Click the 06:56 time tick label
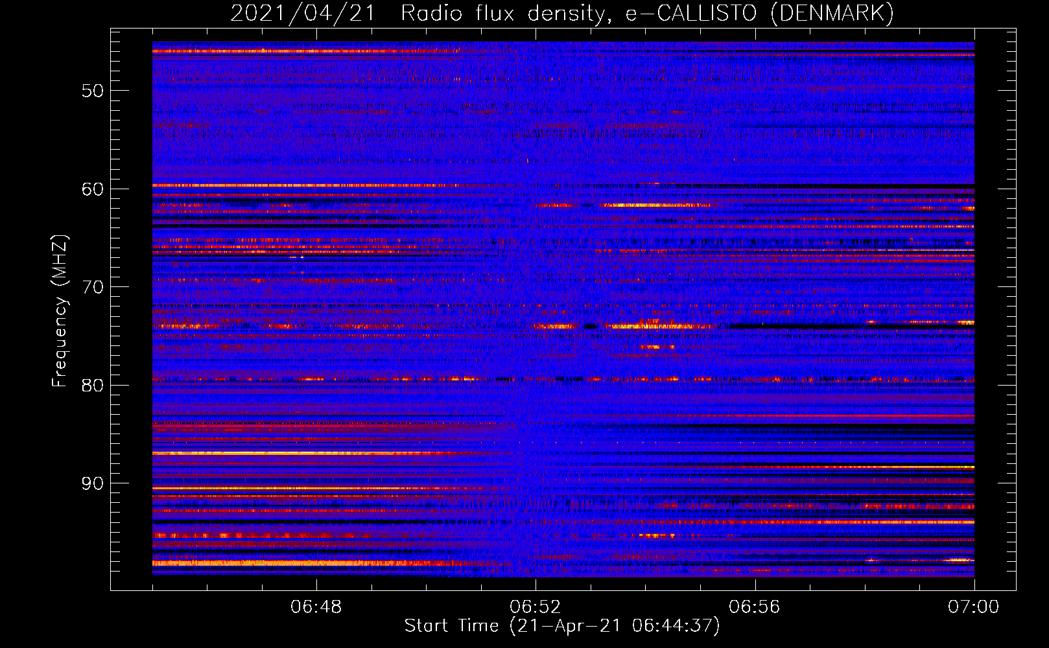1049x648 pixels. [x=755, y=607]
